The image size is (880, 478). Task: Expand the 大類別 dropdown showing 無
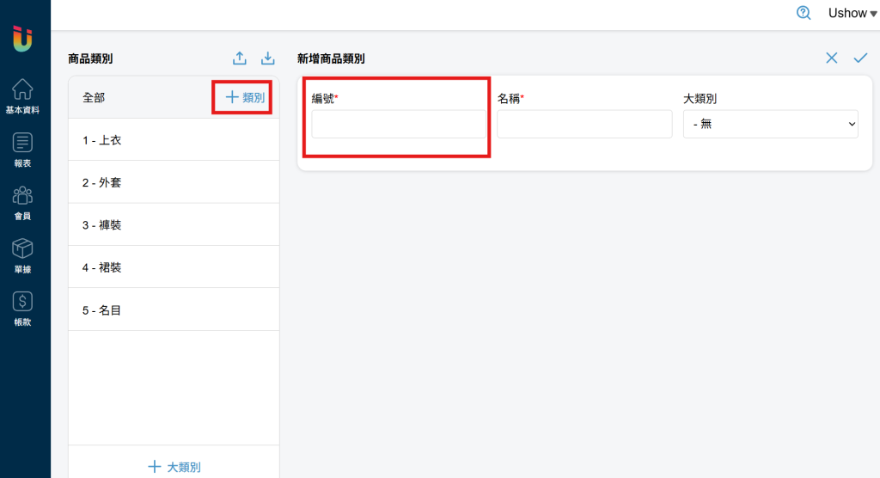click(x=771, y=124)
